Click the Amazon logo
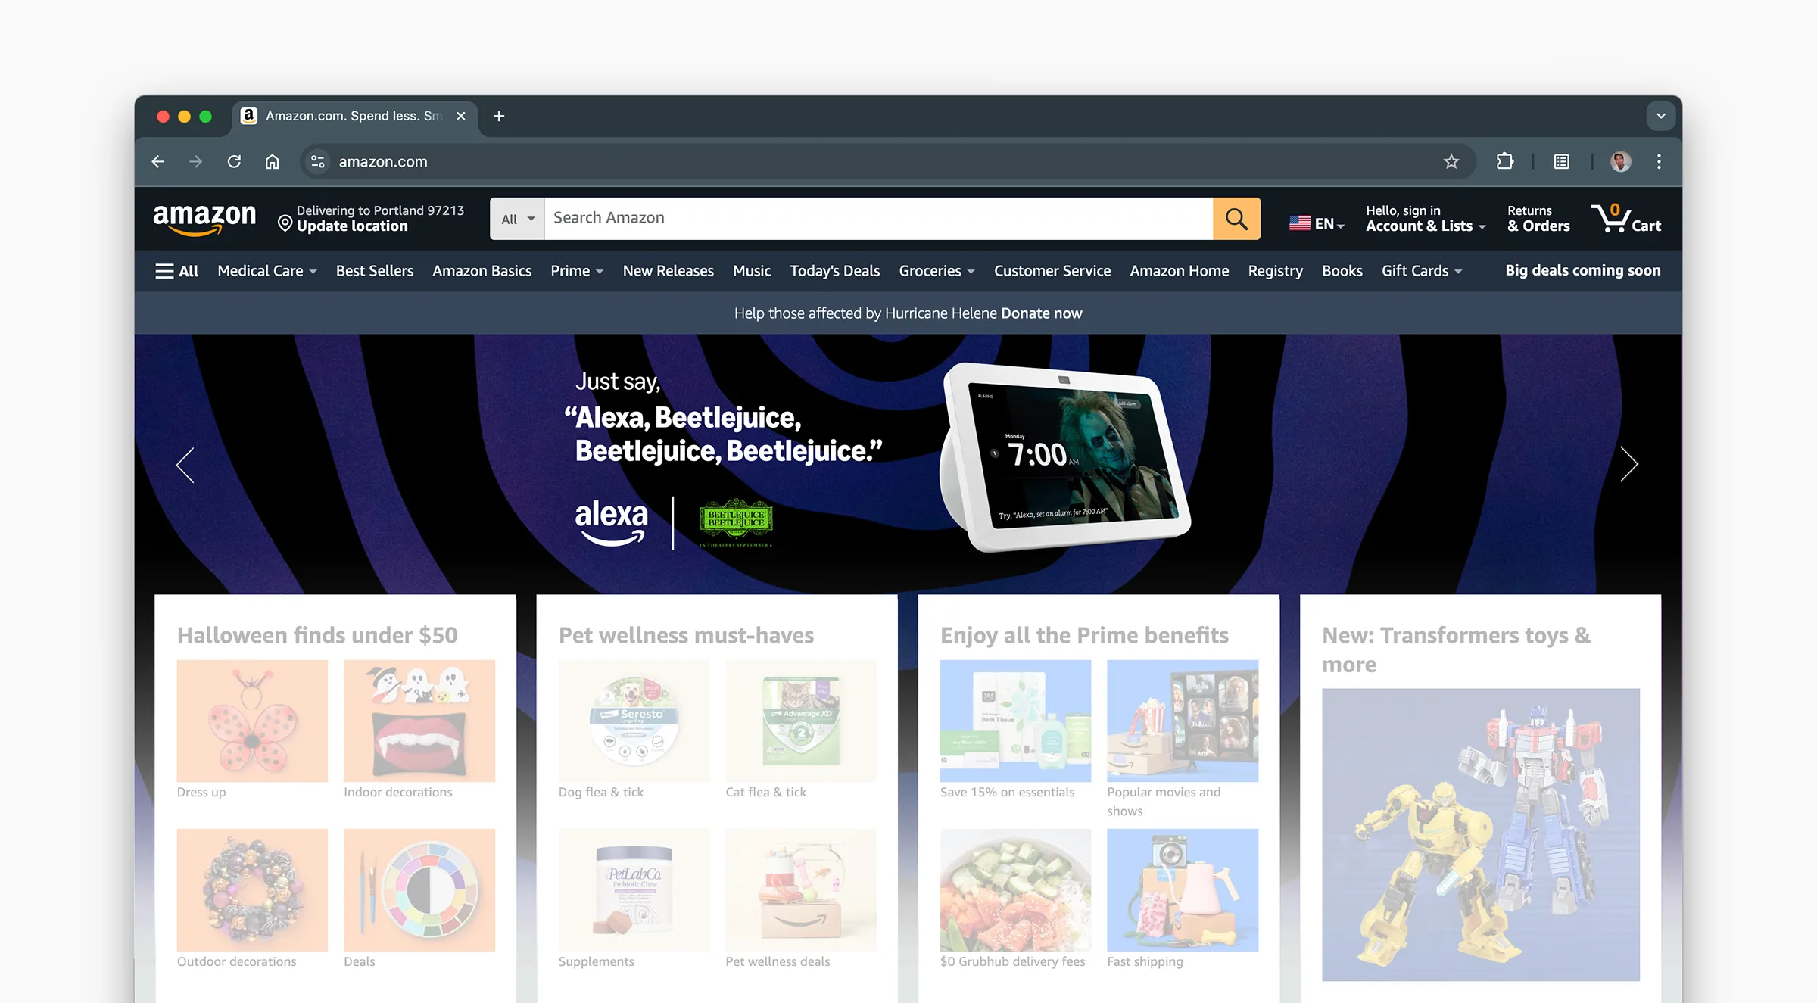Screen dimensions: 1817x1003 [x=204, y=218]
